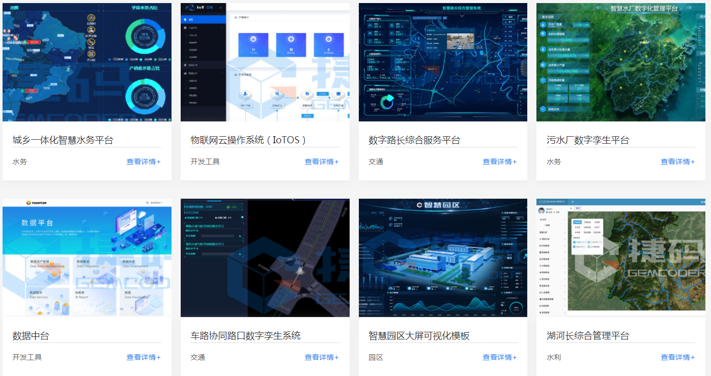This screenshot has width=711, height=376.
Task: Click the 智慧园区 large-screen template thumbnail
Action: coord(443,258)
